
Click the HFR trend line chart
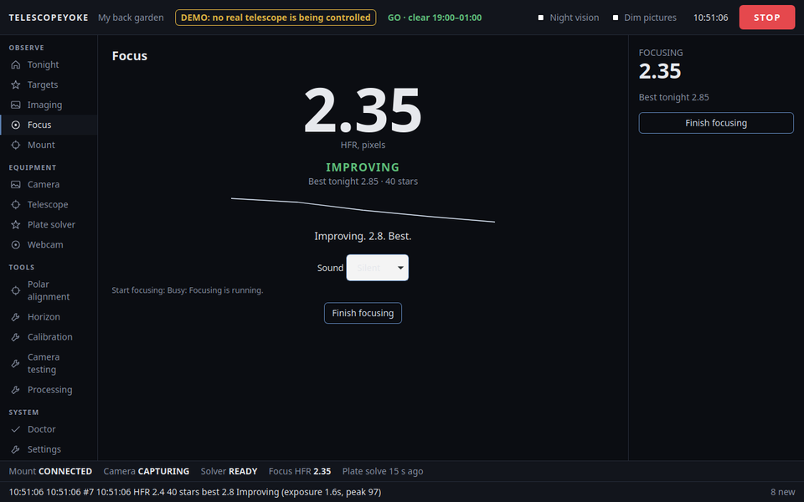(363, 210)
